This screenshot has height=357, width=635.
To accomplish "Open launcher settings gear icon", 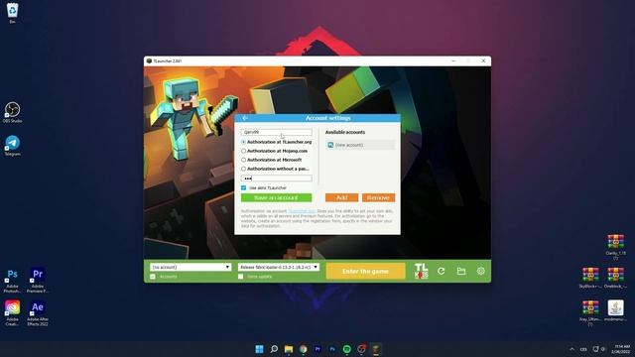I will click(480, 271).
